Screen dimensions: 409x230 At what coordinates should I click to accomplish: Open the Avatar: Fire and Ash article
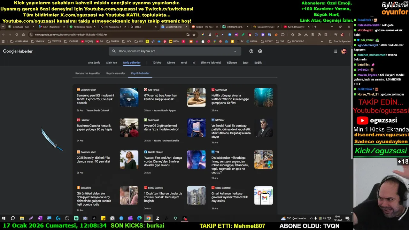[x=163, y=161]
